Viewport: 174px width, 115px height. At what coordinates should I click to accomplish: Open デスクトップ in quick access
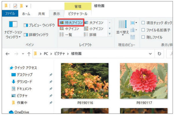click(x=22, y=75)
